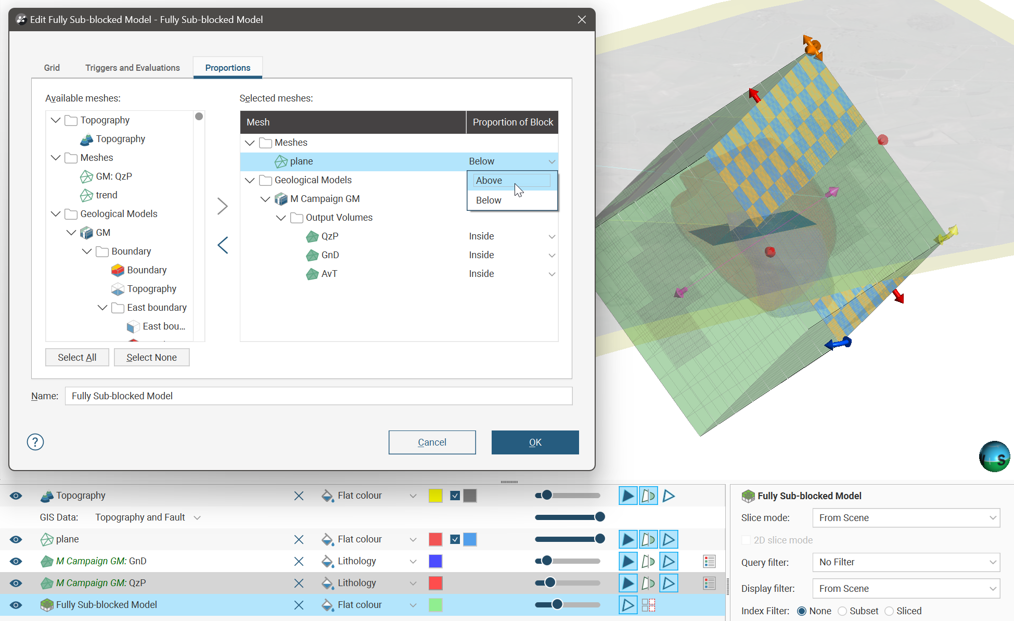Click the right arrow to add mesh
The image size is (1014, 621).
pyautogui.click(x=222, y=206)
